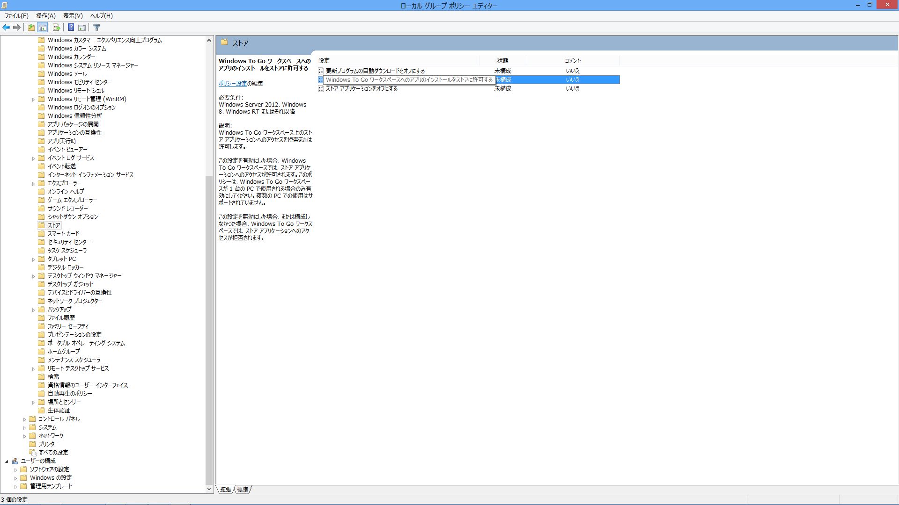Toggle the Show/Hide console tree icon

pos(43,28)
